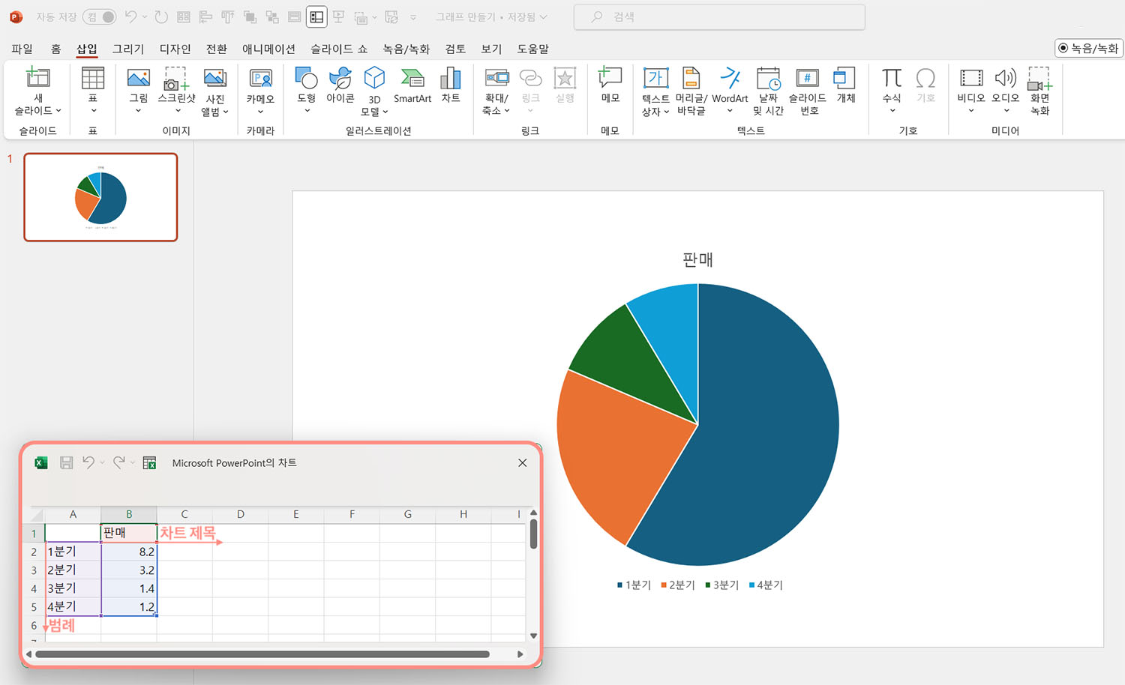Switch to the 슬라이드 쇼 tab
Viewport: 1125px width, 685px height.
pyautogui.click(x=339, y=49)
